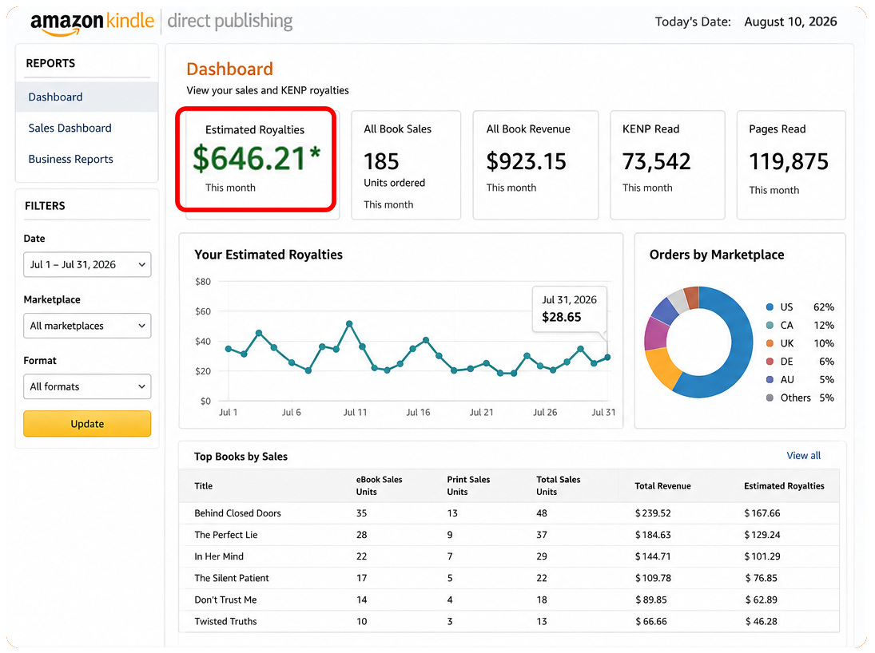Click the $89.85 revenue cell
Viewport: 875px width, 653px height.
click(650, 600)
